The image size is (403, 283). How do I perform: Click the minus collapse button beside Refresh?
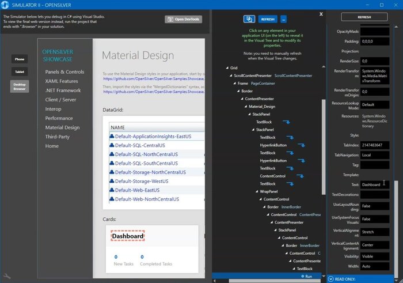(x=283, y=19)
